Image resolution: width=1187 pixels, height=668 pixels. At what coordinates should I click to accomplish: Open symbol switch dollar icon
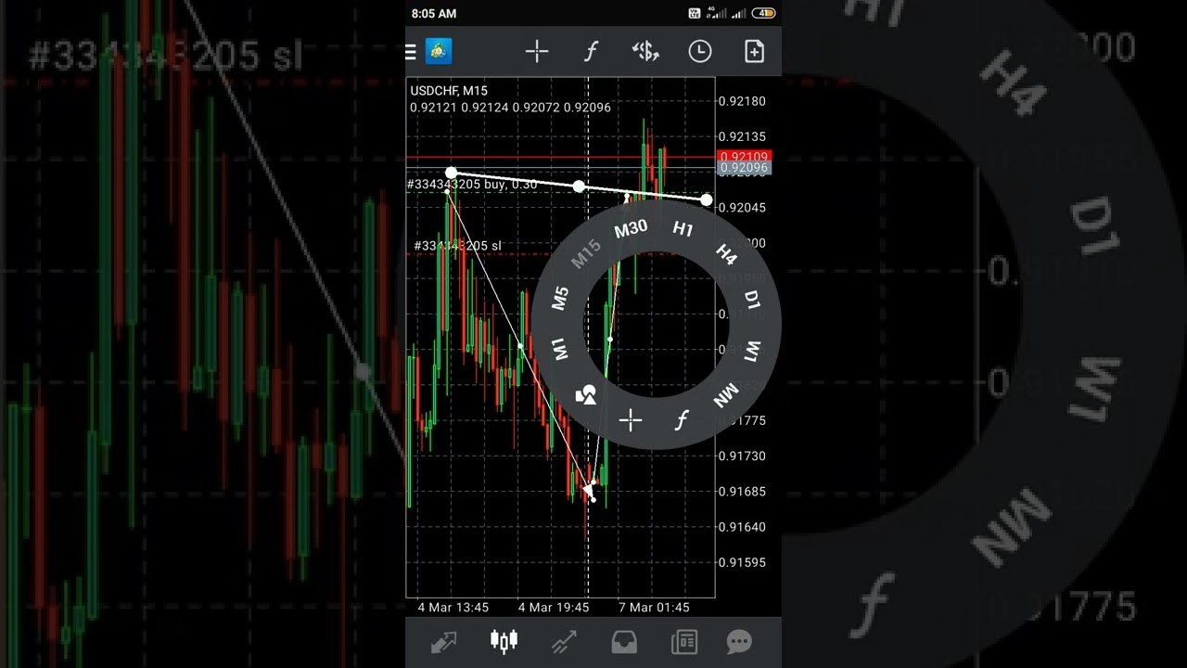point(645,52)
